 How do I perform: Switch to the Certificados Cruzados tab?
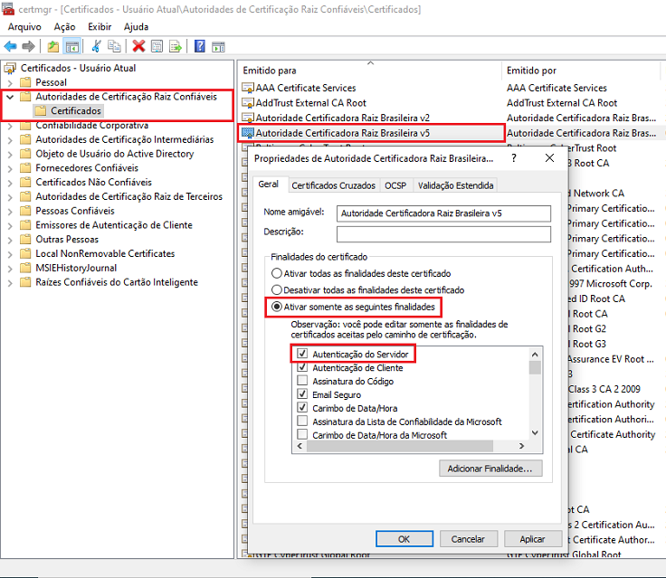tap(333, 185)
